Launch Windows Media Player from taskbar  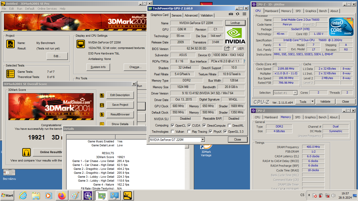49,196
